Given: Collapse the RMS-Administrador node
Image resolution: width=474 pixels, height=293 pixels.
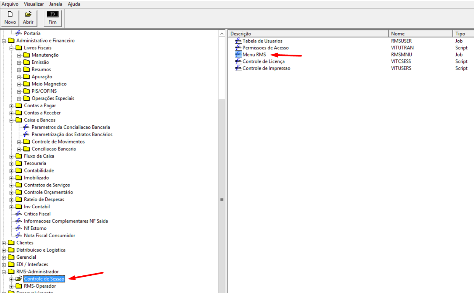Looking at the screenshot, I should (x=4, y=272).
